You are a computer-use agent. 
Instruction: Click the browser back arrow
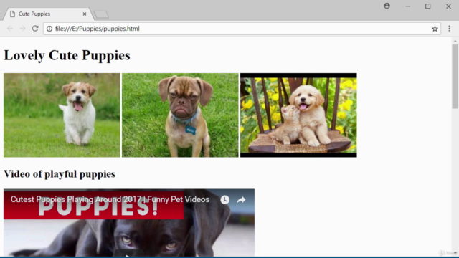pos(10,29)
